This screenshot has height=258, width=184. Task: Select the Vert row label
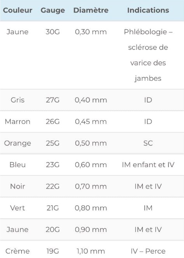pos(17,208)
